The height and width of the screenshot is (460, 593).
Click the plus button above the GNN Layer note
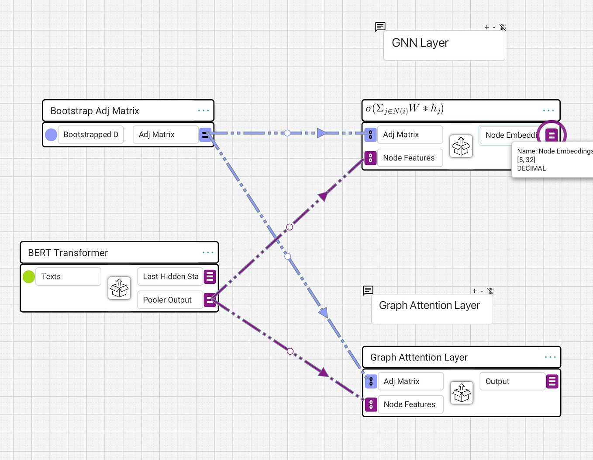tap(486, 27)
